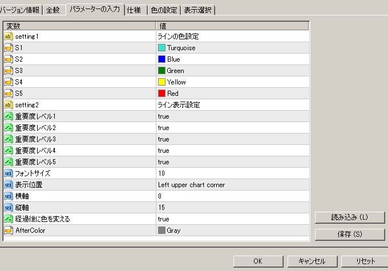Edit the 横軸 value 0
388x271 pixels.
pyautogui.click(x=233, y=196)
